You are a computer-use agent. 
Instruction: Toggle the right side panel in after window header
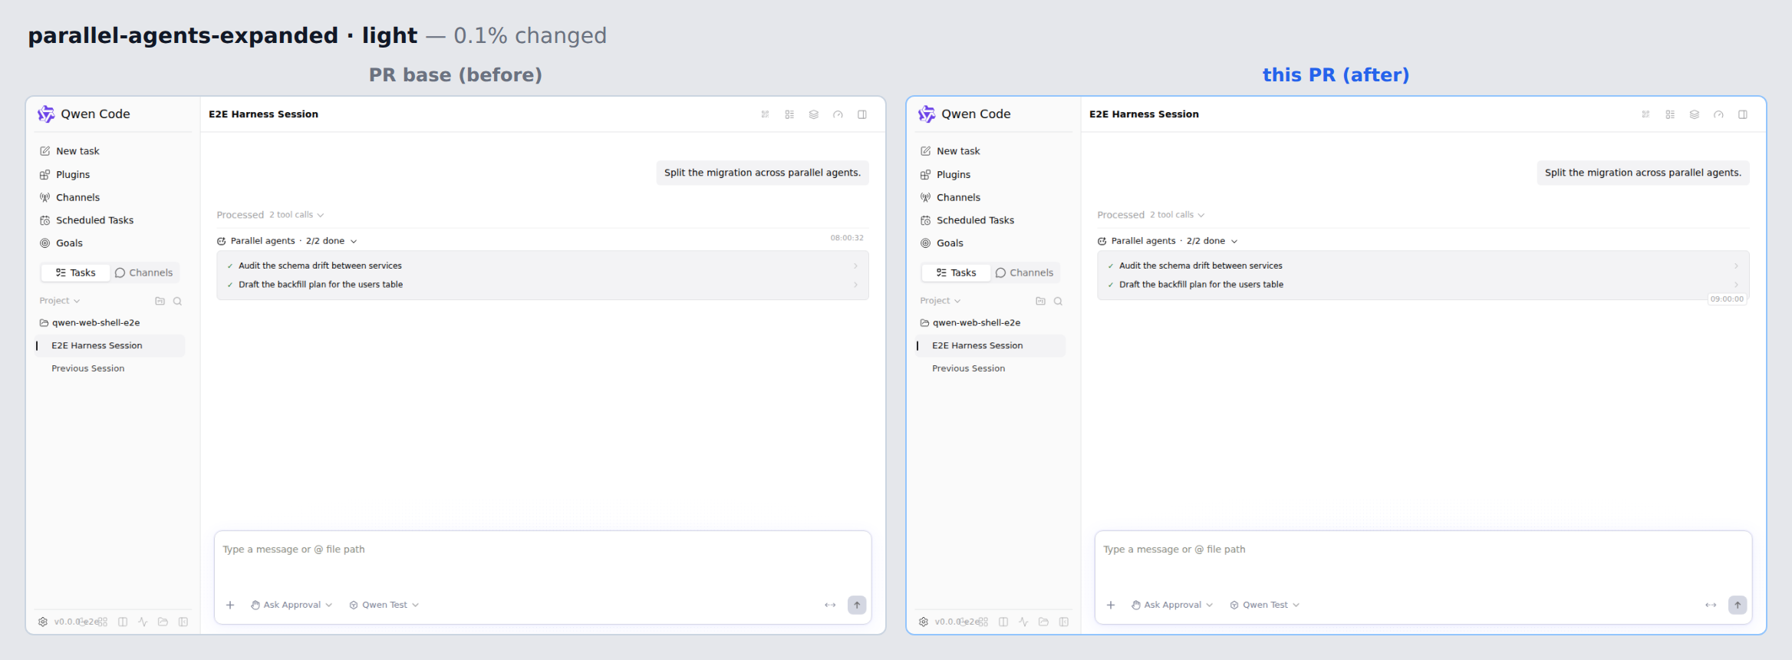pyautogui.click(x=1743, y=114)
